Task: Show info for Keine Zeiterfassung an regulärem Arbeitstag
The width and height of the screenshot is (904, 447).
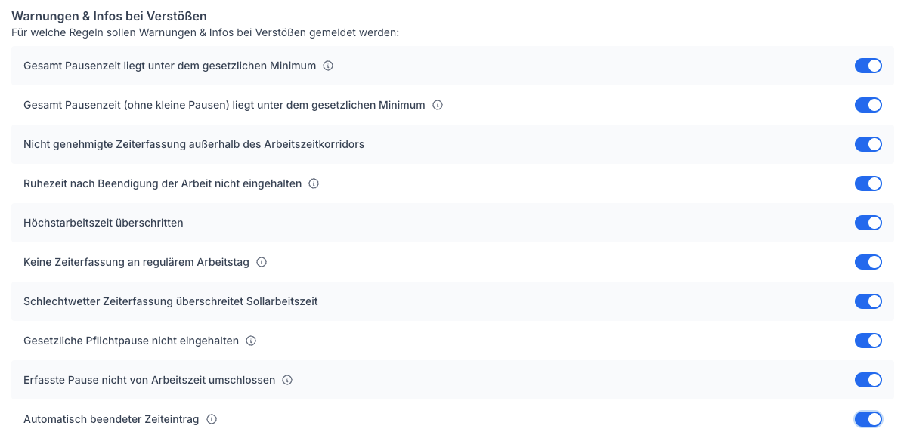Action: click(x=262, y=262)
